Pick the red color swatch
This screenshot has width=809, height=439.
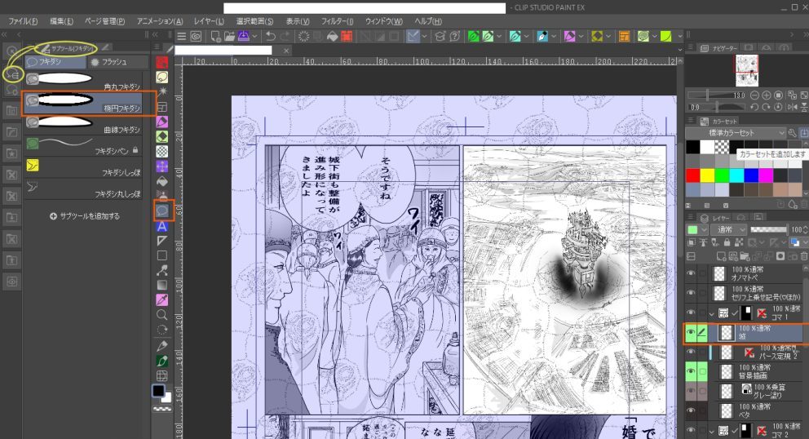(693, 175)
